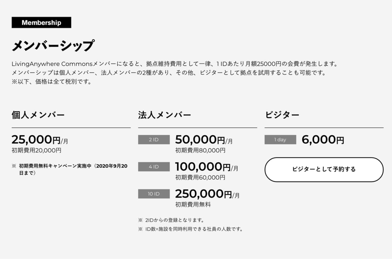
Task: Click the 50,000円/月 corporate price
Action: [204, 140]
